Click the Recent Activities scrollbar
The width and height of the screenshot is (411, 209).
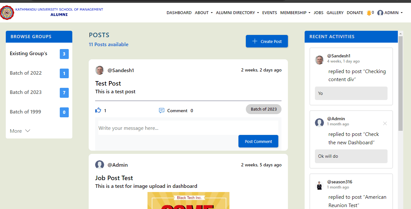(400, 83)
